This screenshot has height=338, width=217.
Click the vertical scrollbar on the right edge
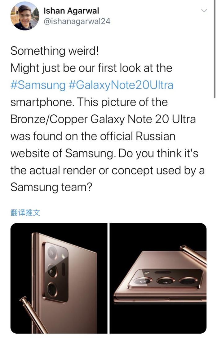[x=215, y=49]
